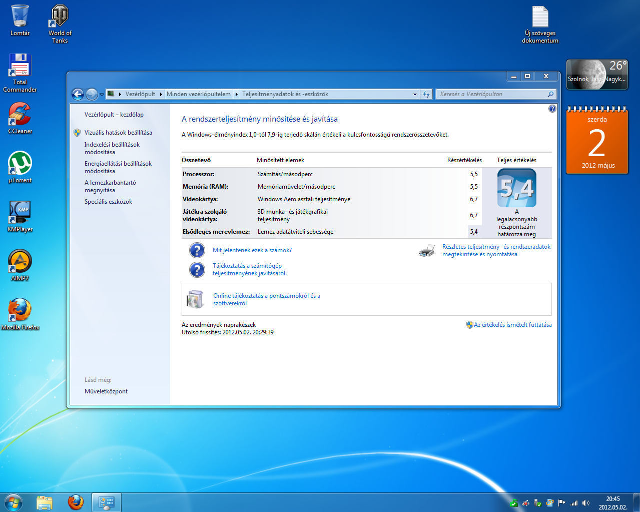The height and width of the screenshot is (512, 640).
Task: Click Control Panel taskbar button
Action: pos(106,502)
